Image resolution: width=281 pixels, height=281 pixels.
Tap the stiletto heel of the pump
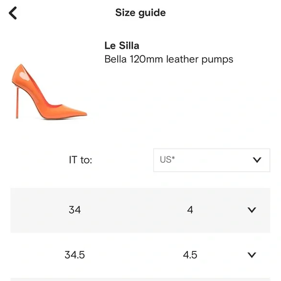coord(17,103)
